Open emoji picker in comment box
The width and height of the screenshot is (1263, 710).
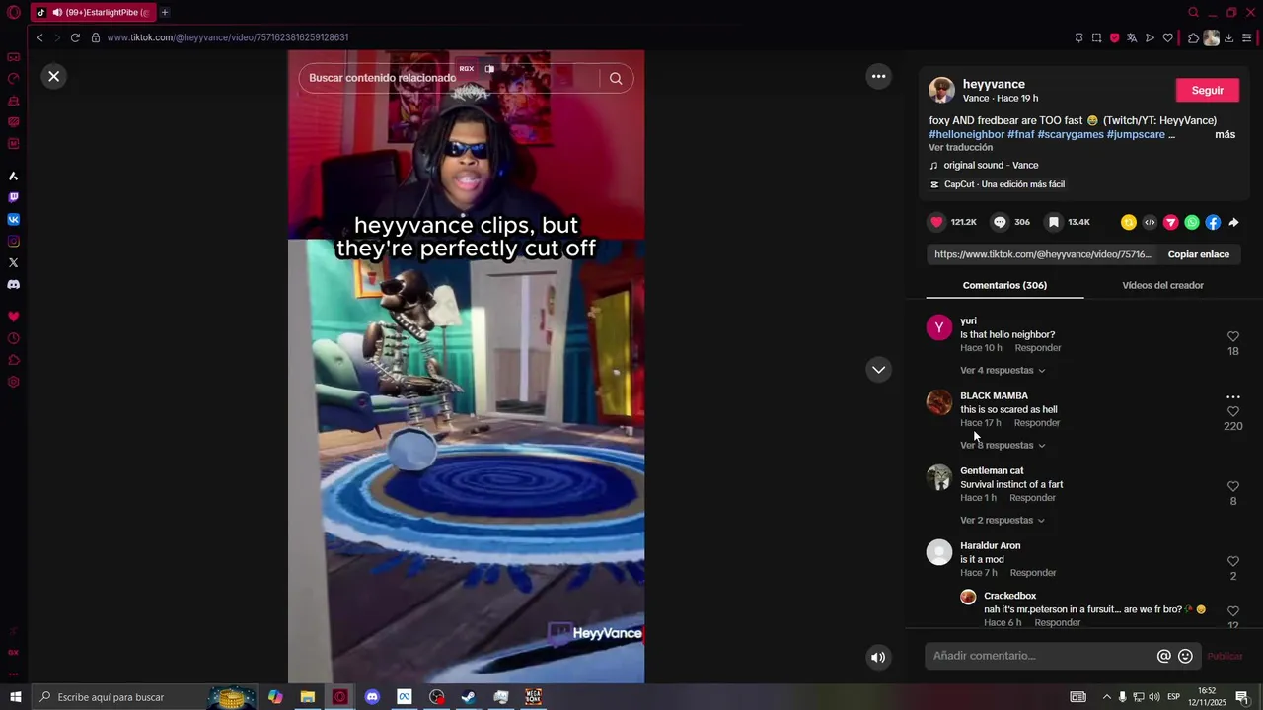tap(1186, 656)
